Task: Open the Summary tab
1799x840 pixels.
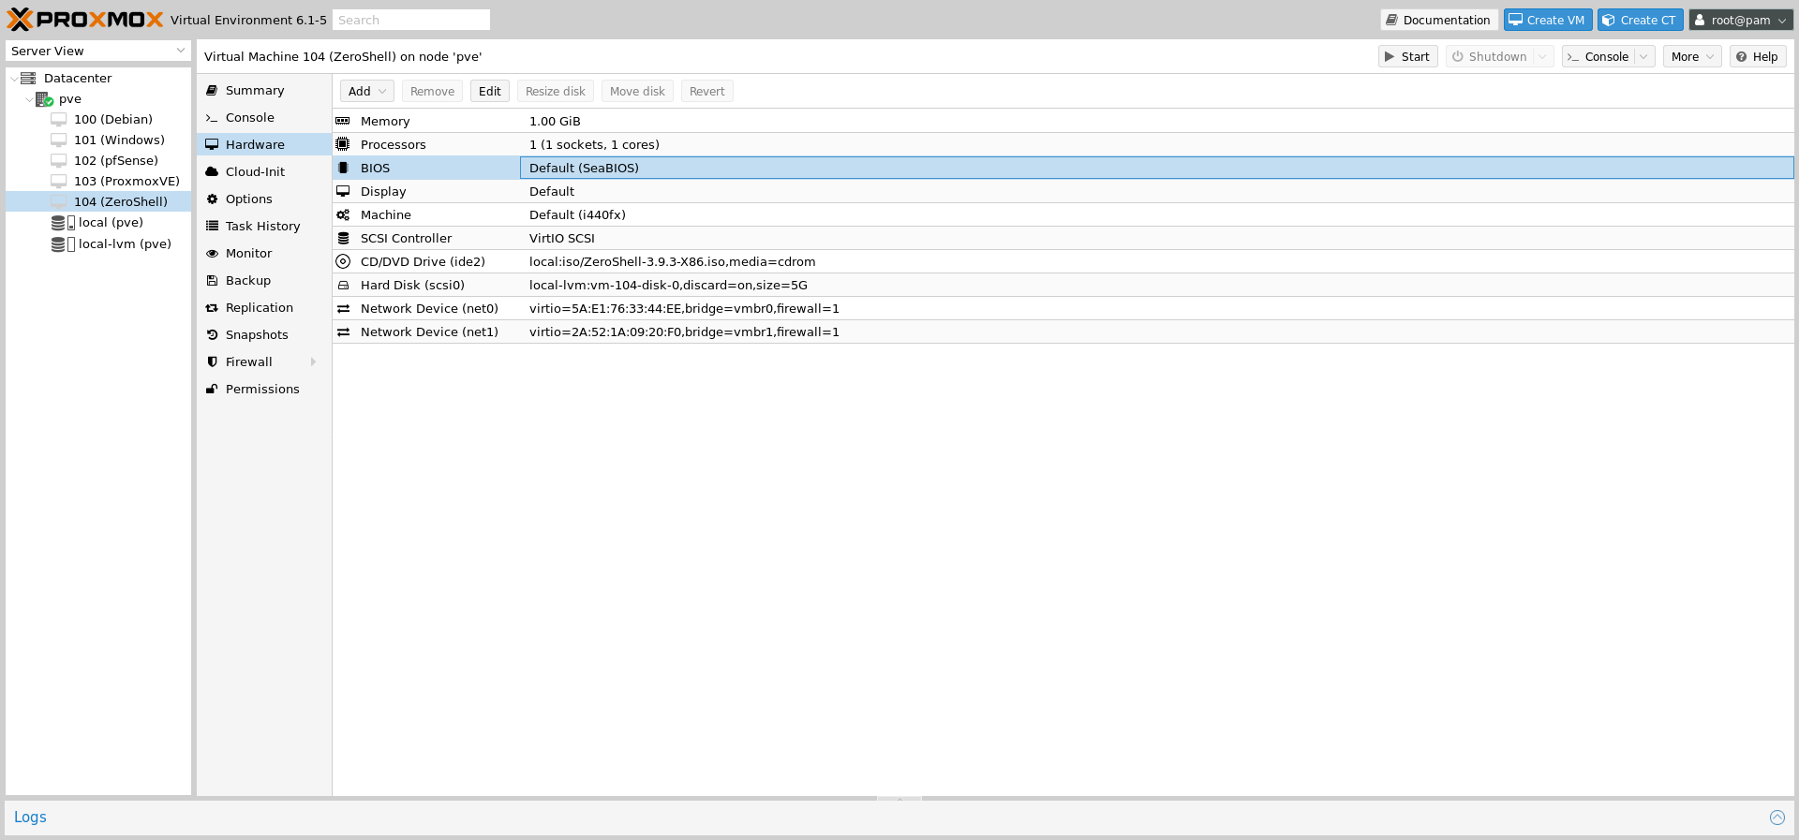Action: tap(264, 90)
